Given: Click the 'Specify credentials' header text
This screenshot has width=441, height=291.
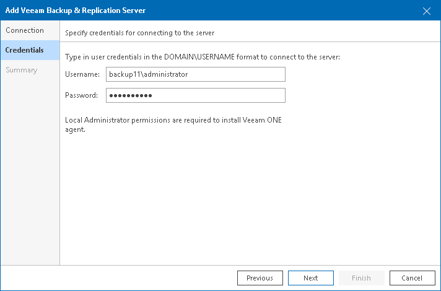Looking at the screenshot, I should [139, 32].
